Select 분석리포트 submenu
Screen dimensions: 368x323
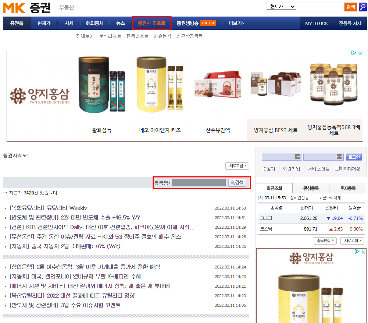pos(110,36)
